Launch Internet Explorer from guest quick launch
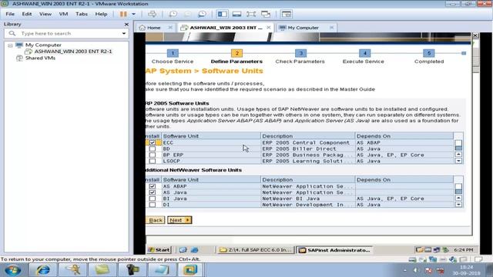 tap(195, 250)
